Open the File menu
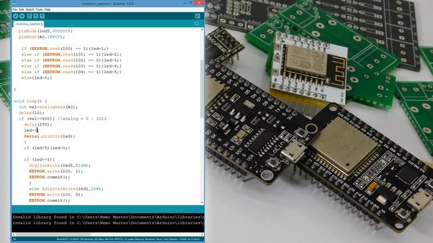 click(x=15, y=9)
